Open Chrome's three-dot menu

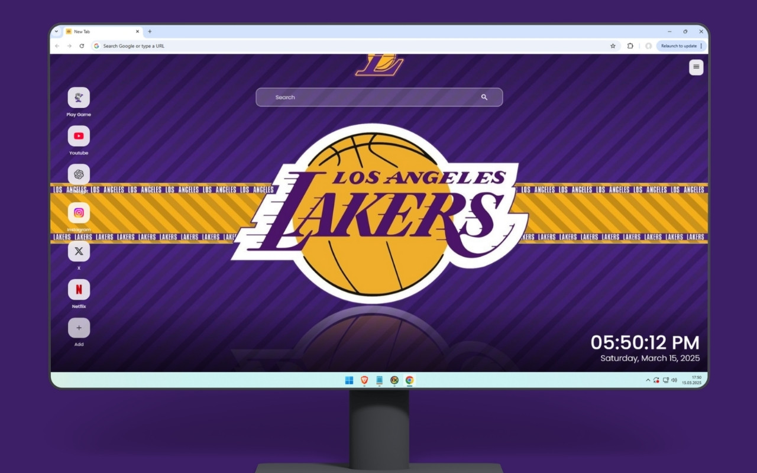pos(700,46)
